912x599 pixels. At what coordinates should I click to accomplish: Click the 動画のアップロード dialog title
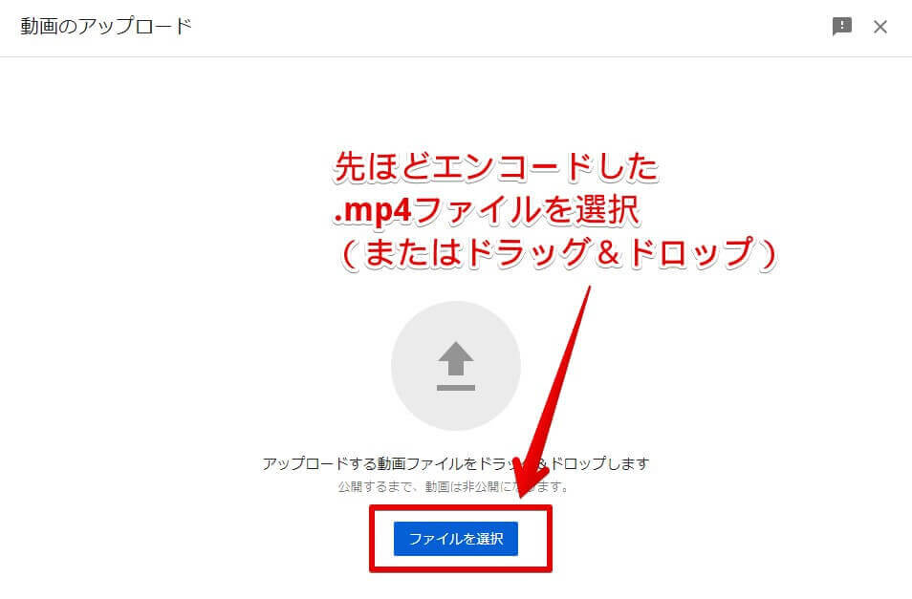[106, 26]
